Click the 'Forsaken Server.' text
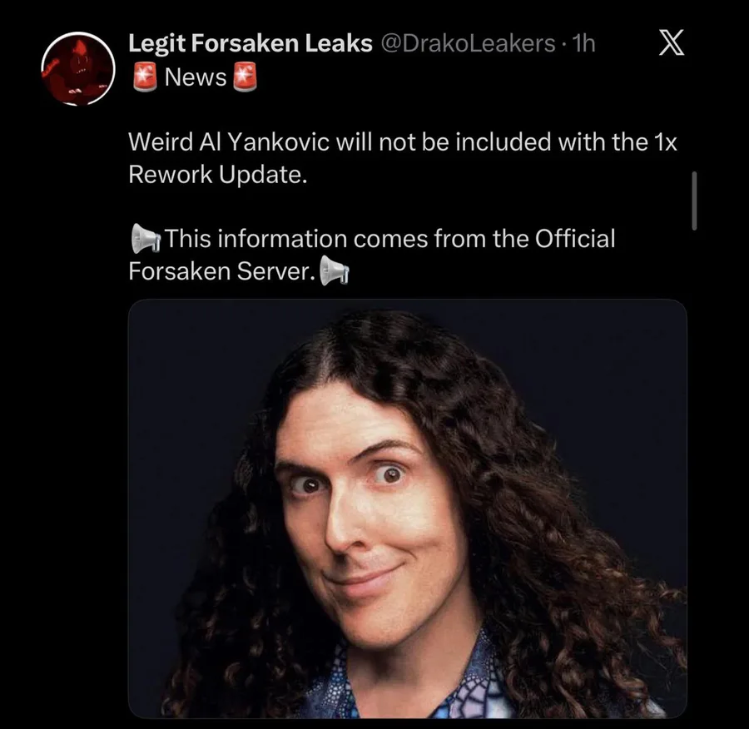Image resolution: width=749 pixels, height=729 pixels. tap(221, 270)
